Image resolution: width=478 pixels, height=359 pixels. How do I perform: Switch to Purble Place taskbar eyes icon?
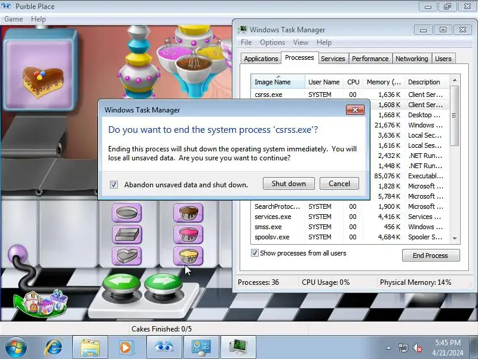(164, 347)
